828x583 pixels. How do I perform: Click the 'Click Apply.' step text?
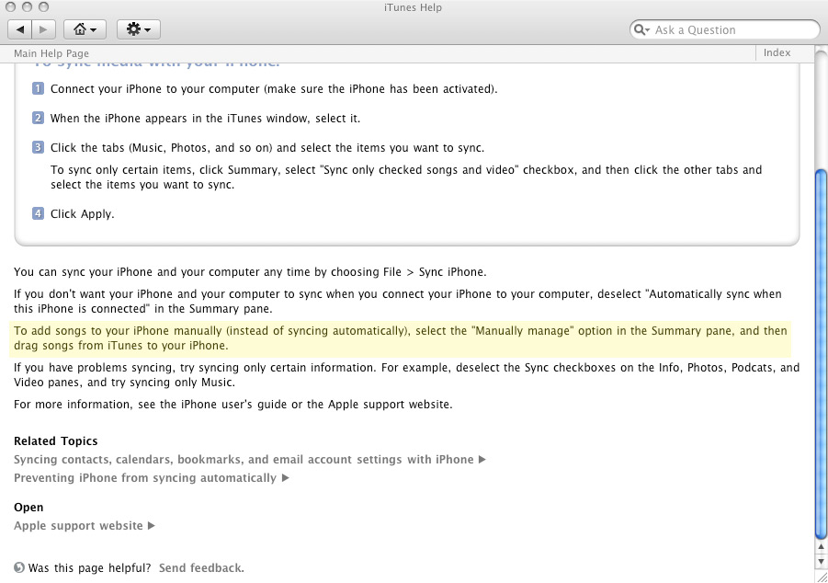(83, 214)
